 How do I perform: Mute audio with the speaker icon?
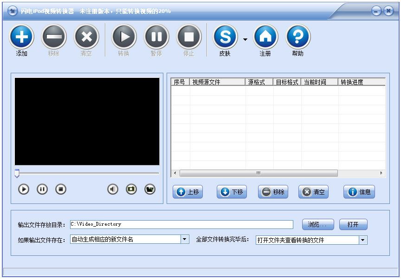(113, 189)
